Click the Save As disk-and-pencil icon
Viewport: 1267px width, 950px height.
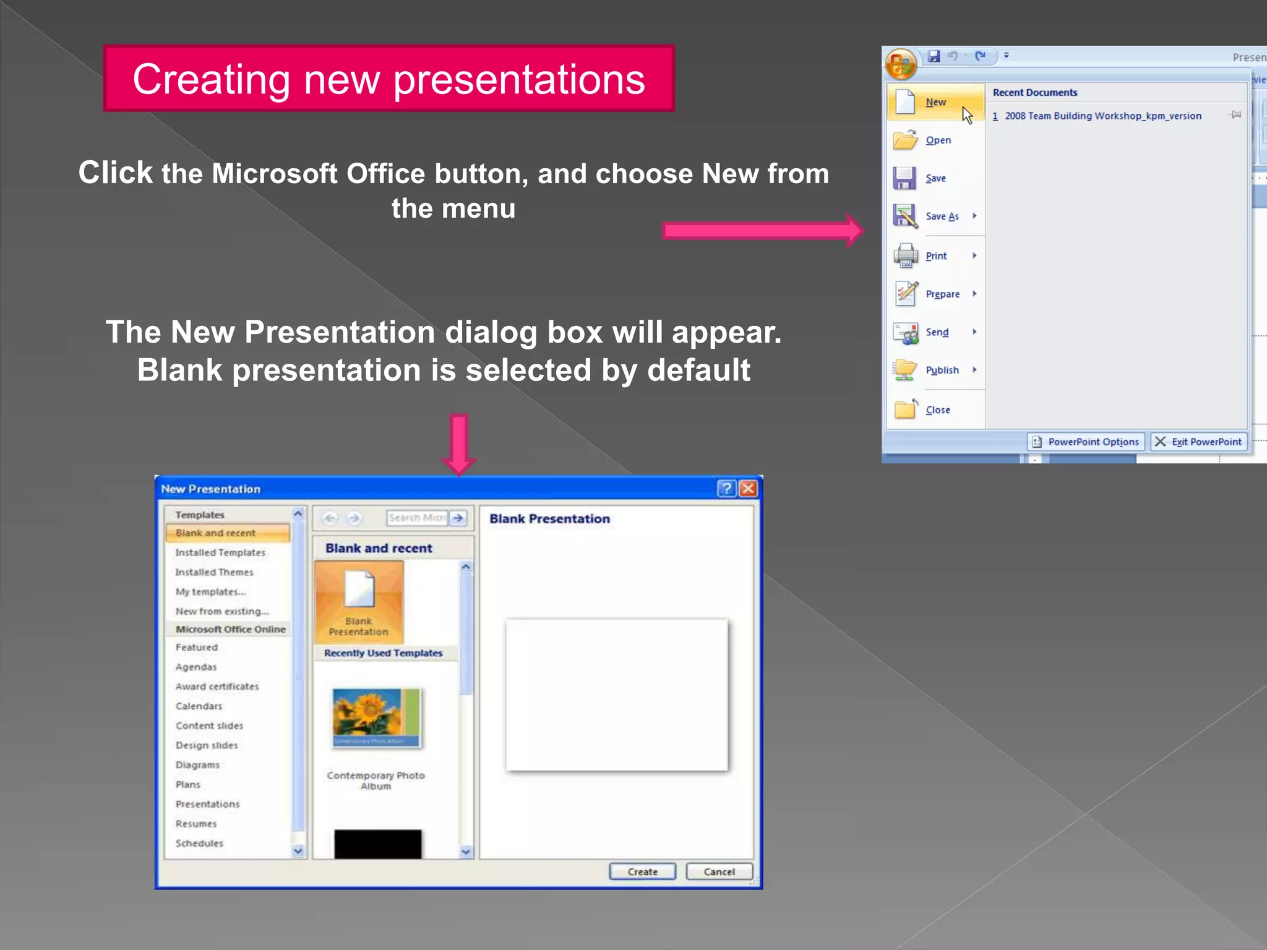pyautogui.click(x=905, y=216)
